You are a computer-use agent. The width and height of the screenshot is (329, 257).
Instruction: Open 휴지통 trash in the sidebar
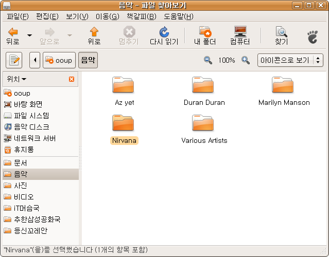coord(41,150)
